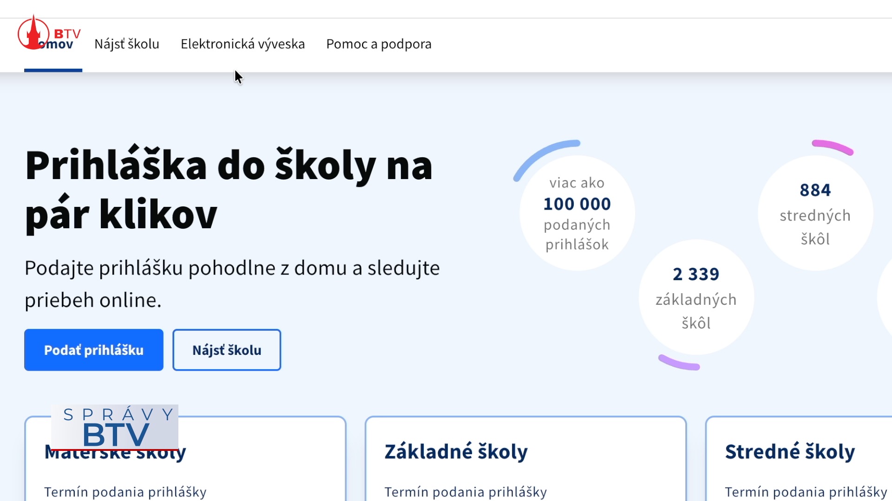The height and width of the screenshot is (501, 892).
Task: Click the red BTV tower logo
Action: [33, 32]
